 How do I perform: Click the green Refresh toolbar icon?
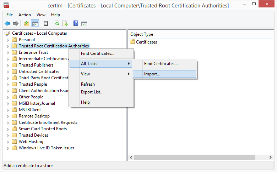[57, 24]
